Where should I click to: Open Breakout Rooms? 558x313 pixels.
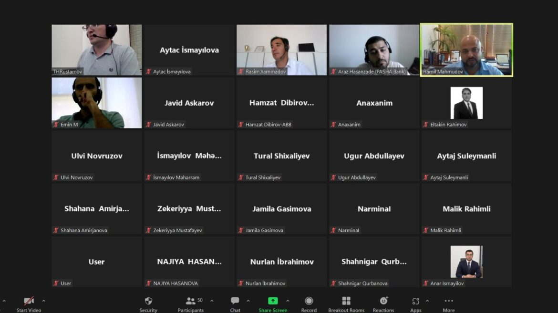346,301
